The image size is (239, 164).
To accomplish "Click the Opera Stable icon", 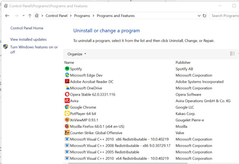I will (67, 94).
